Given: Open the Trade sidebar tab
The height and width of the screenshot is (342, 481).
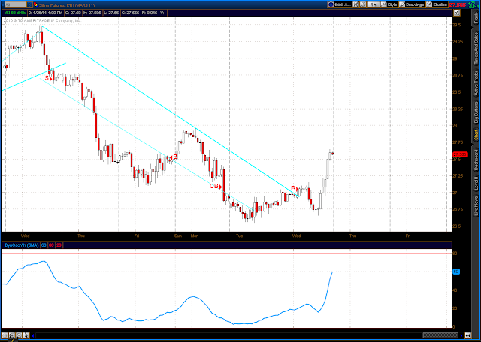Looking at the screenshot, I should pos(476,16).
